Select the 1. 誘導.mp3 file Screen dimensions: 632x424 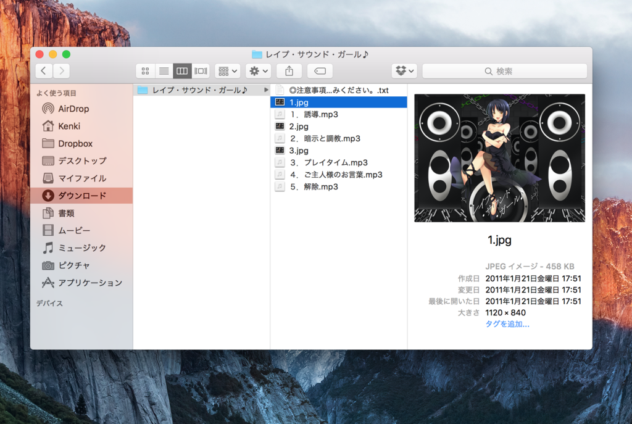pos(339,114)
